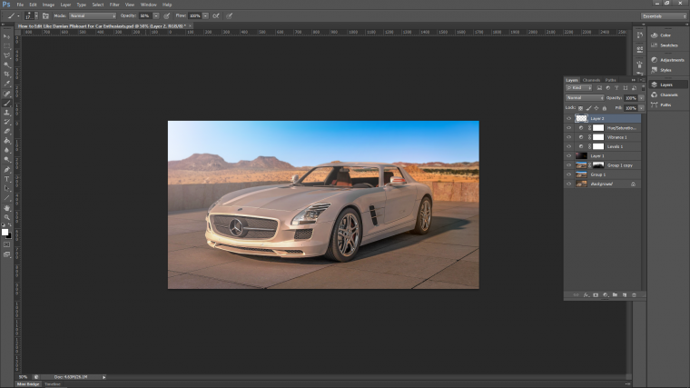Toggle lock image pixels brush icon
Image resolution: width=690 pixels, height=388 pixels.
click(588, 108)
